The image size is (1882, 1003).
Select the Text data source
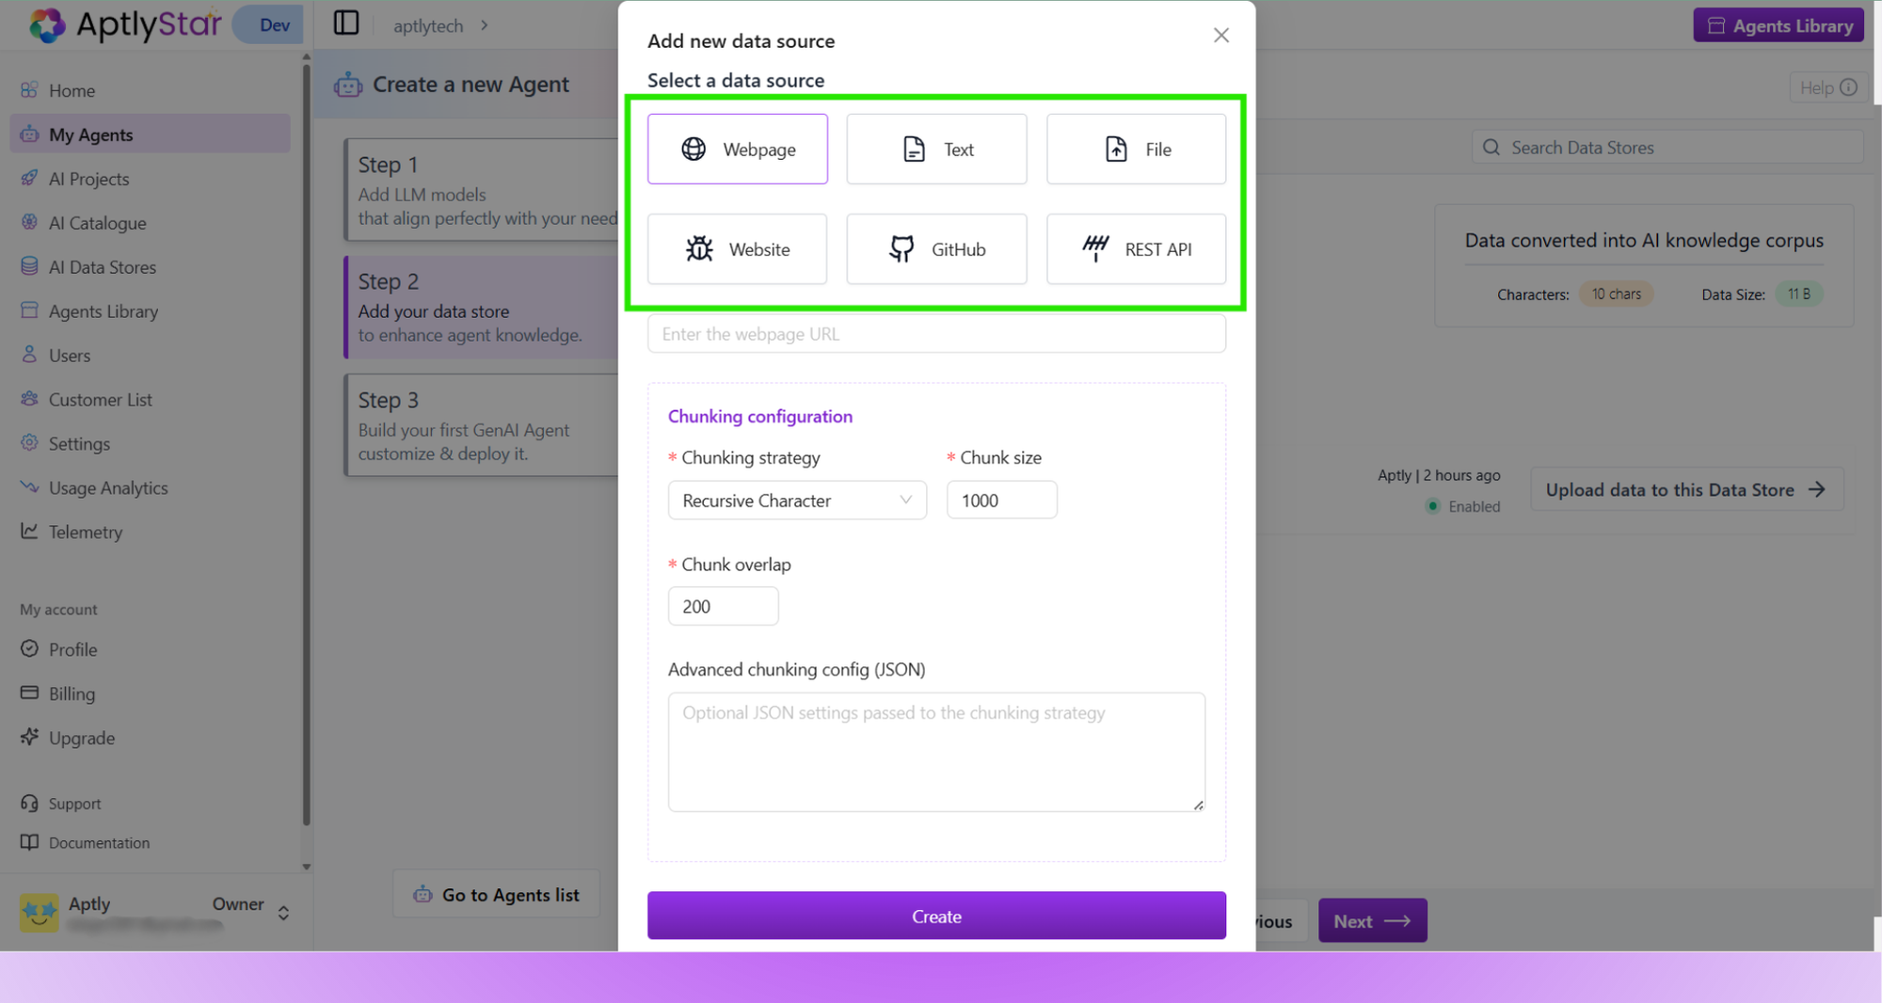point(935,149)
